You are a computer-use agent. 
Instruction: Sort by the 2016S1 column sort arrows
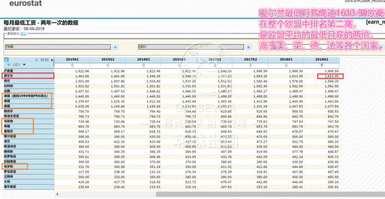pos(143,65)
